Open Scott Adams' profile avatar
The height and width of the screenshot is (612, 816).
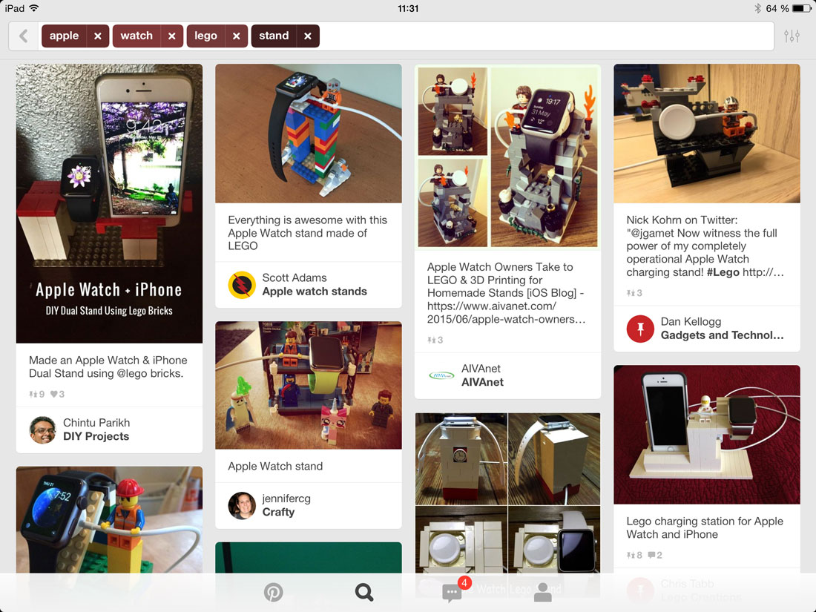pyautogui.click(x=242, y=285)
